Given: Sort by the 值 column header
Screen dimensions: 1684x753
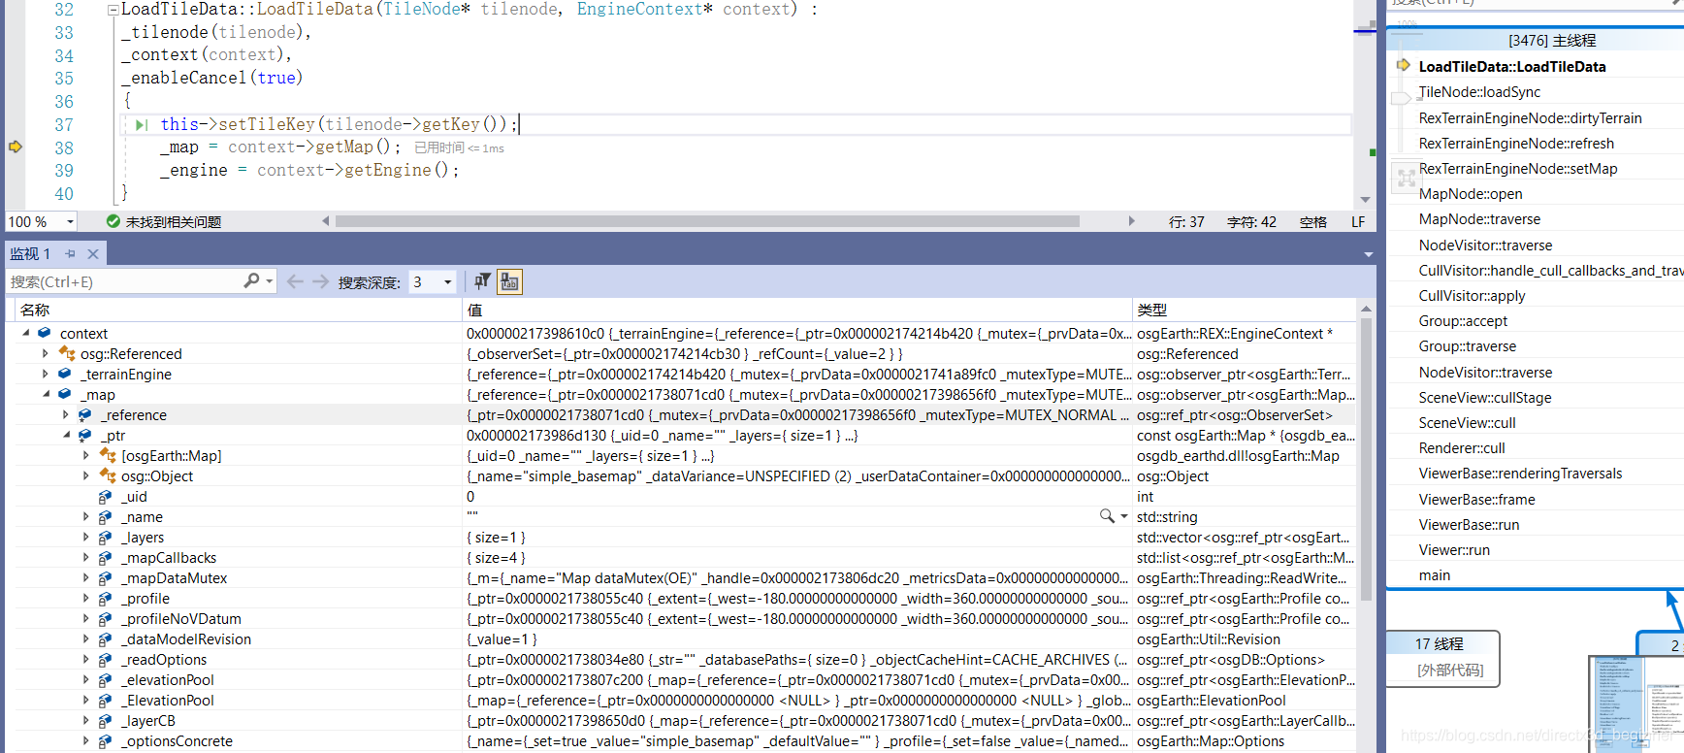Looking at the screenshot, I should [797, 310].
